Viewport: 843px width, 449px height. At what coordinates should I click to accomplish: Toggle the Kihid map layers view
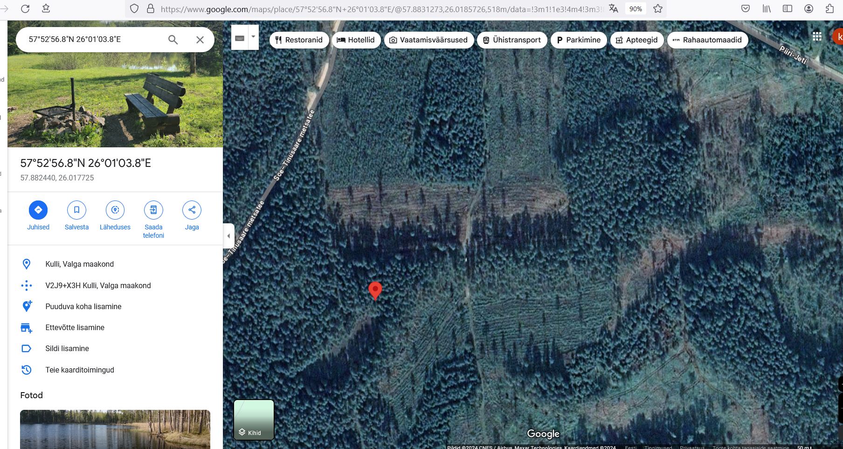pos(254,420)
